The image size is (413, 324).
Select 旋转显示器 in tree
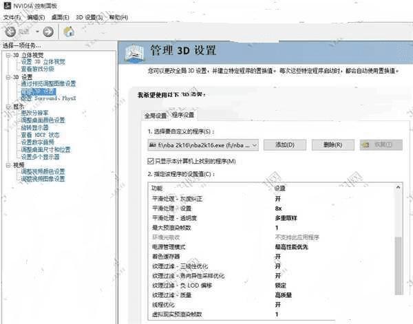[35, 128]
